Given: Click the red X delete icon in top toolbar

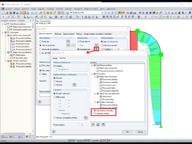Looking at the screenshot, I should [x=176, y=13].
